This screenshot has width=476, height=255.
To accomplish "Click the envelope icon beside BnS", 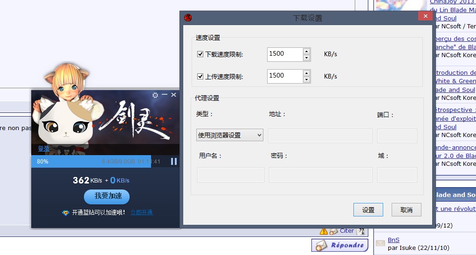I will 380,243.
